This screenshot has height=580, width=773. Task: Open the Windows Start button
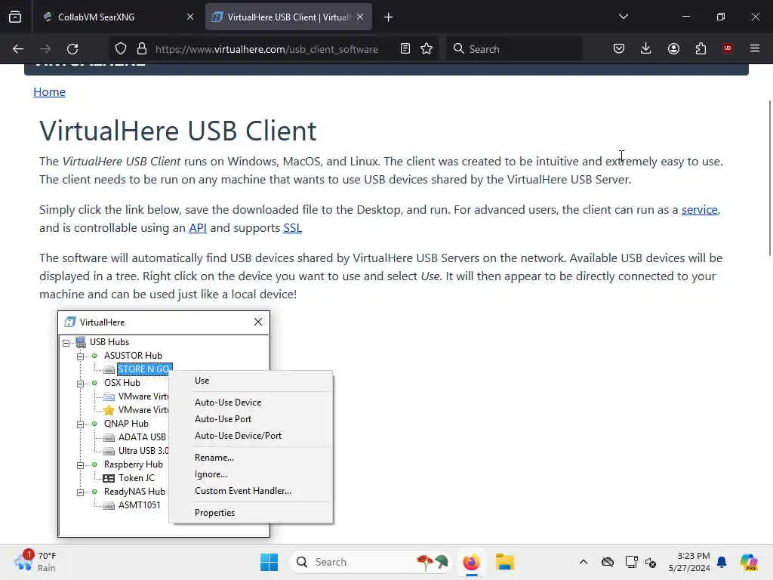pyautogui.click(x=269, y=562)
